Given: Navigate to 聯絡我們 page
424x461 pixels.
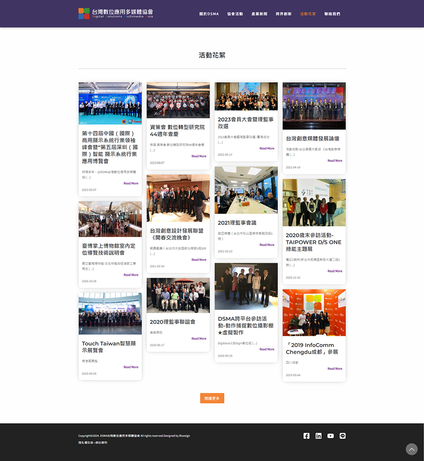Looking at the screenshot, I should [332, 14].
